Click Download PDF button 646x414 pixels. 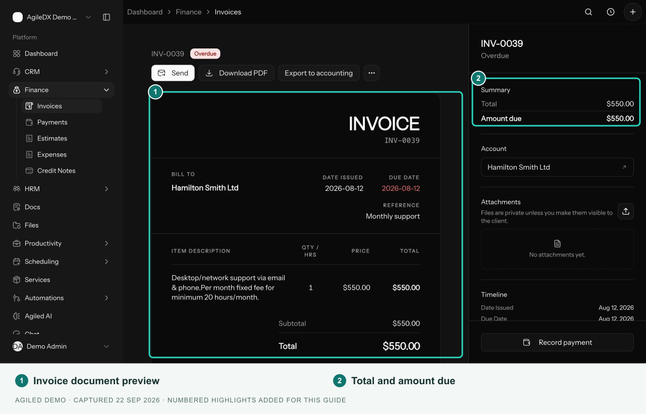[236, 73]
